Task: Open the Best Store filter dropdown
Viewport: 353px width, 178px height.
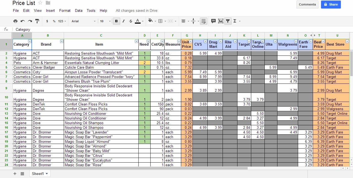Action: (347, 41)
